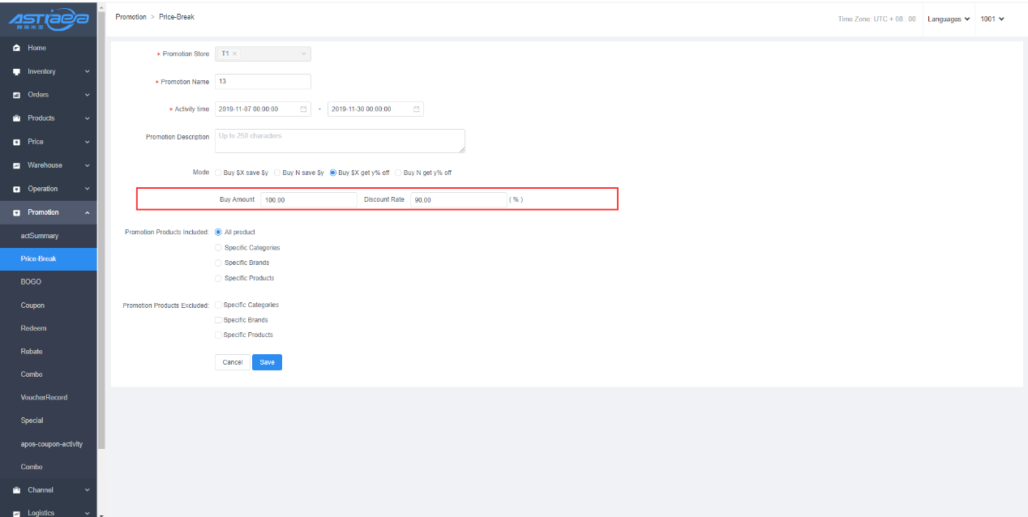Remove the T1 store tag

[x=235, y=53]
